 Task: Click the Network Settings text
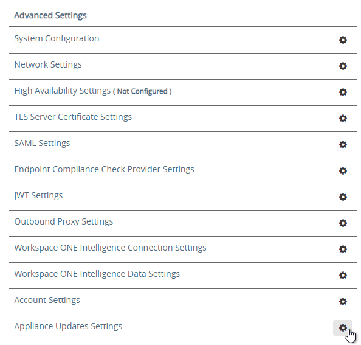click(48, 64)
